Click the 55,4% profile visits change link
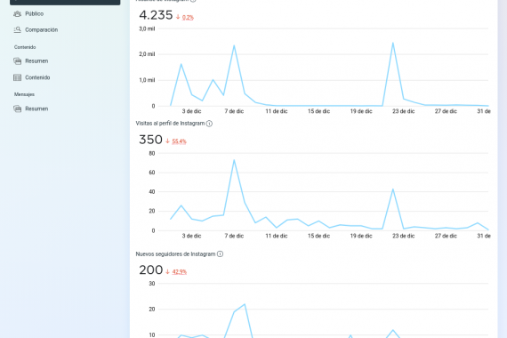 point(179,141)
